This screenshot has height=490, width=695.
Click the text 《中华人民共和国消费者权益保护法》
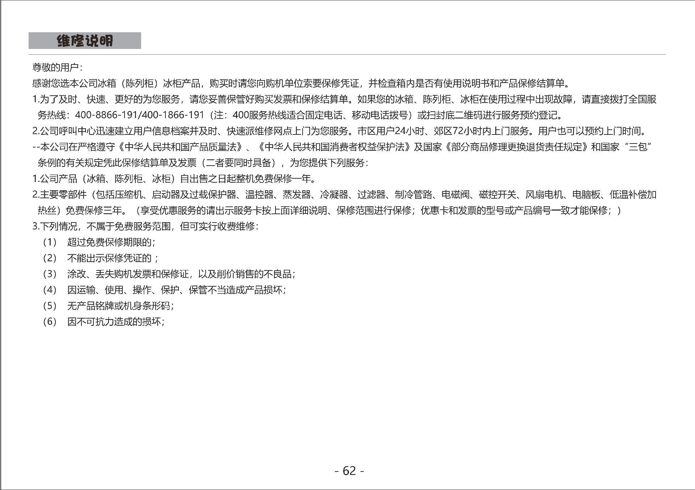tap(335, 147)
